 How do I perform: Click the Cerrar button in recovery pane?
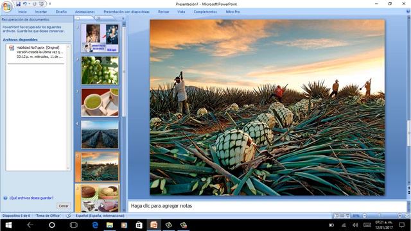tap(64, 206)
